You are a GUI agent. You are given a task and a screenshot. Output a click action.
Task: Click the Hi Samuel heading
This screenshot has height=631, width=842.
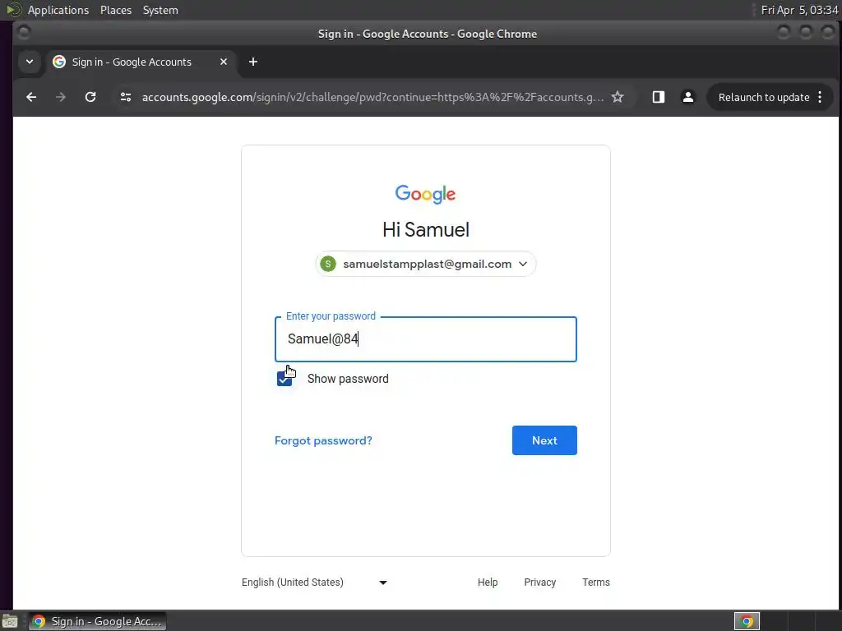426,230
